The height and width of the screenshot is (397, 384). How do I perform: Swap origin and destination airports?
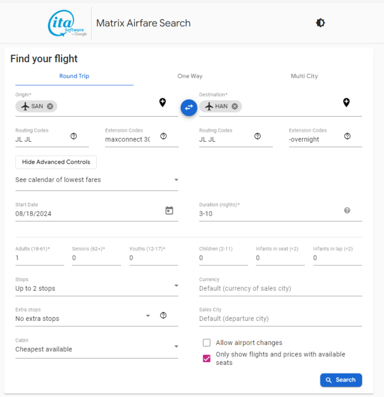[x=189, y=108]
